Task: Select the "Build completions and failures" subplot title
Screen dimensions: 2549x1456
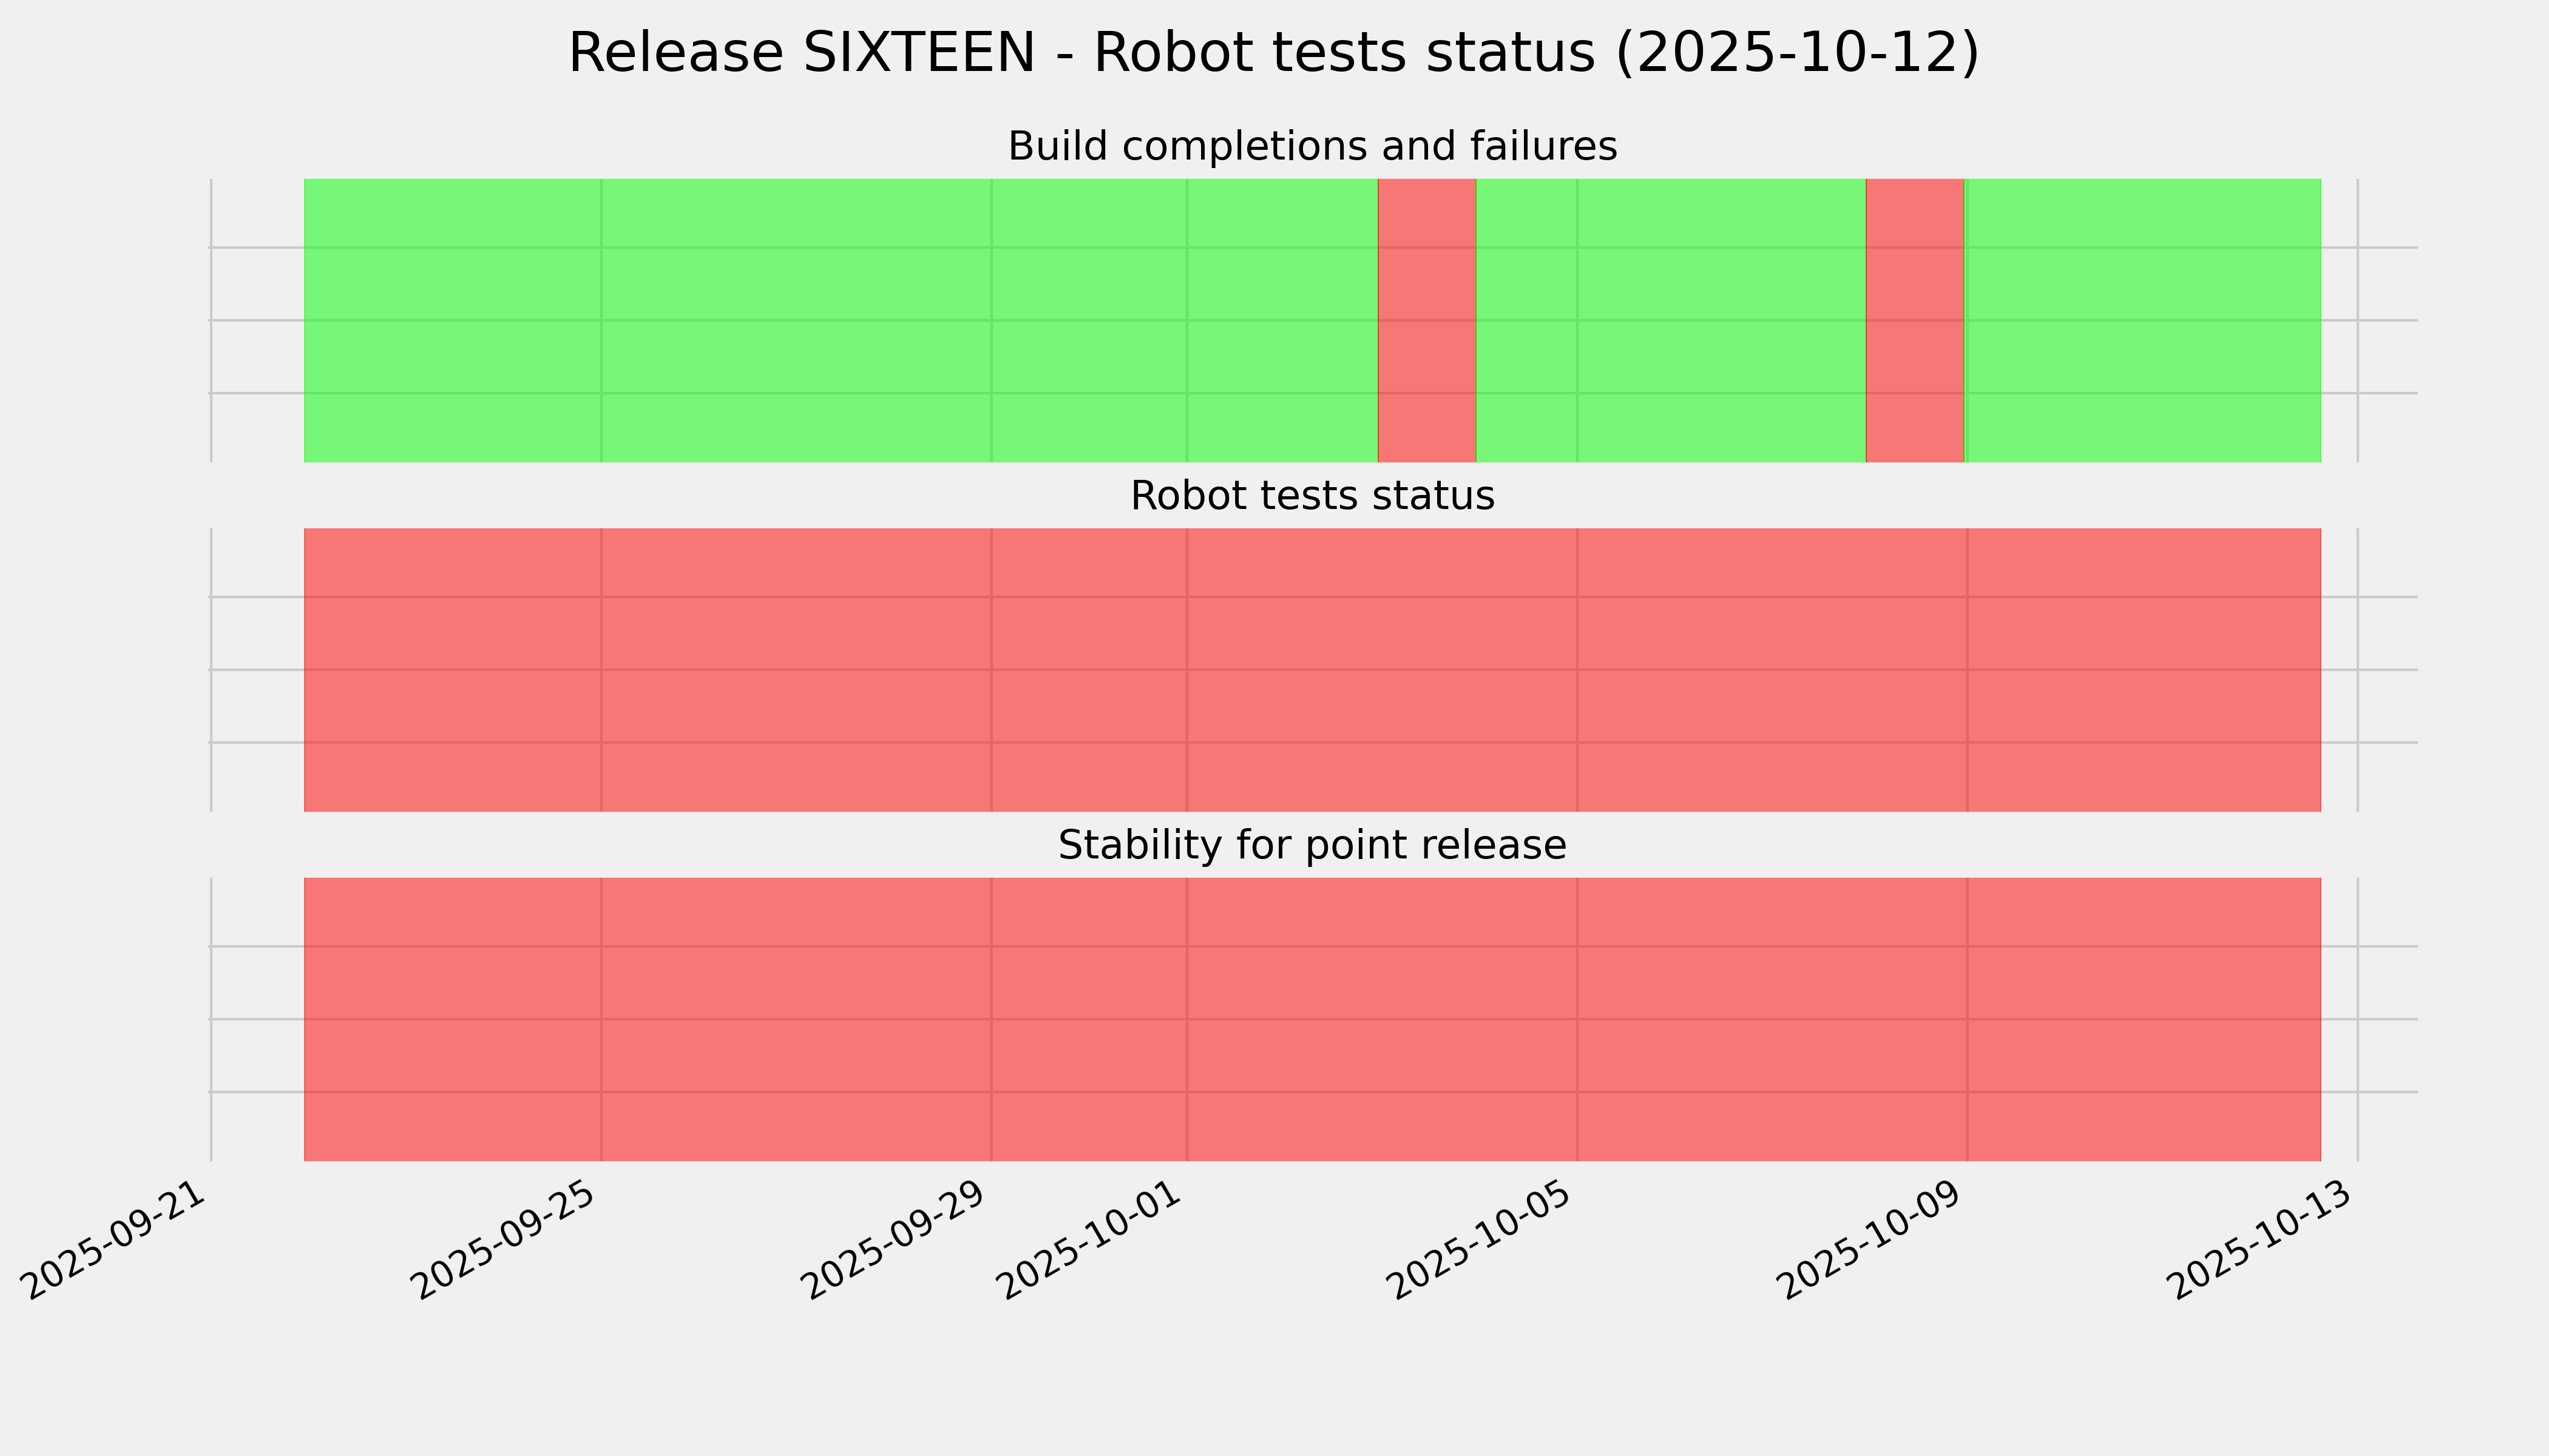Action: [x=1312, y=147]
